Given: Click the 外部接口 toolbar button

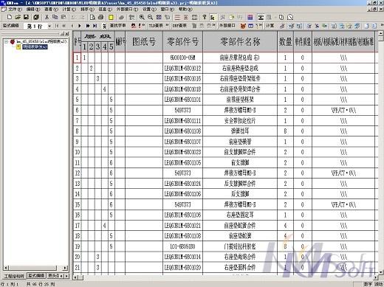Looking at the screenshot, I should pos(227,26).
